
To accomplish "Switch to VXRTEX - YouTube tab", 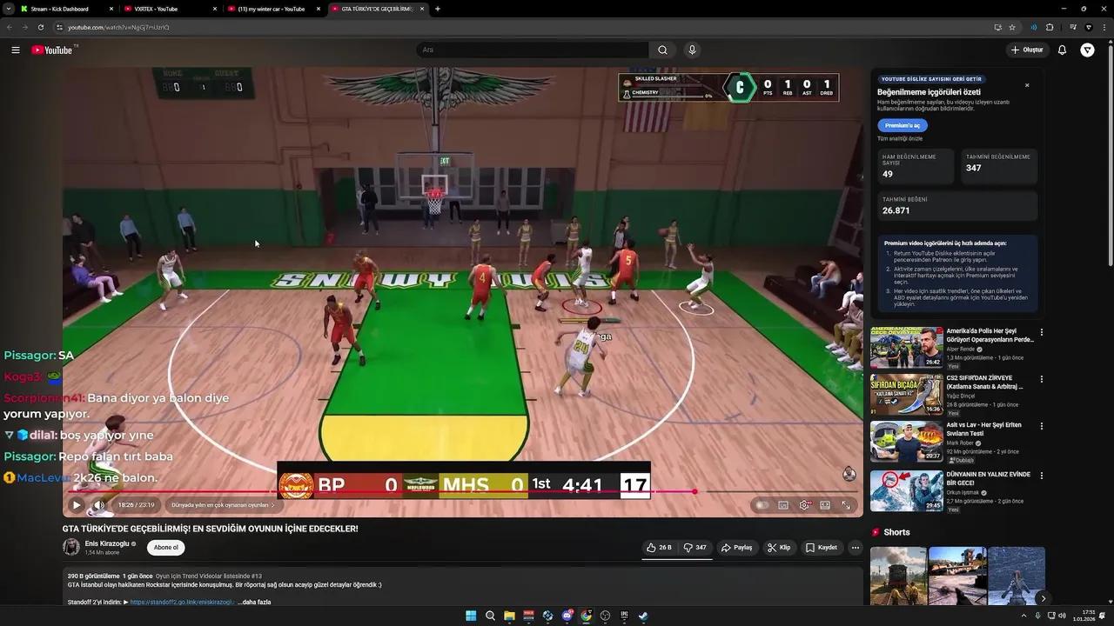I will click(169, 9).
